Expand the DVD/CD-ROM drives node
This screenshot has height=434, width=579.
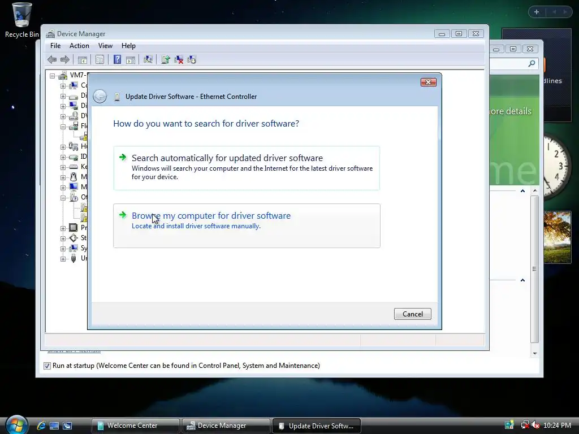63,116
